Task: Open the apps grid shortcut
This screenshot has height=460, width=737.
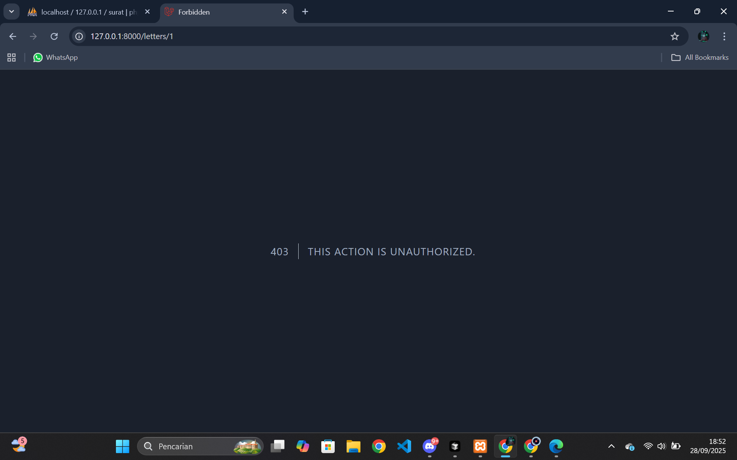Action: pos(12,58)
